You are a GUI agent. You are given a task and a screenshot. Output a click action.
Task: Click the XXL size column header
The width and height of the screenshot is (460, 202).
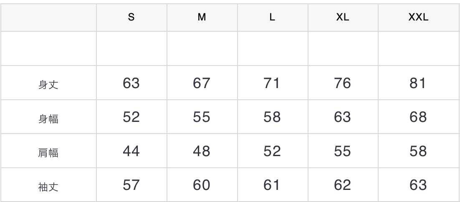click(x=418, y=18)
